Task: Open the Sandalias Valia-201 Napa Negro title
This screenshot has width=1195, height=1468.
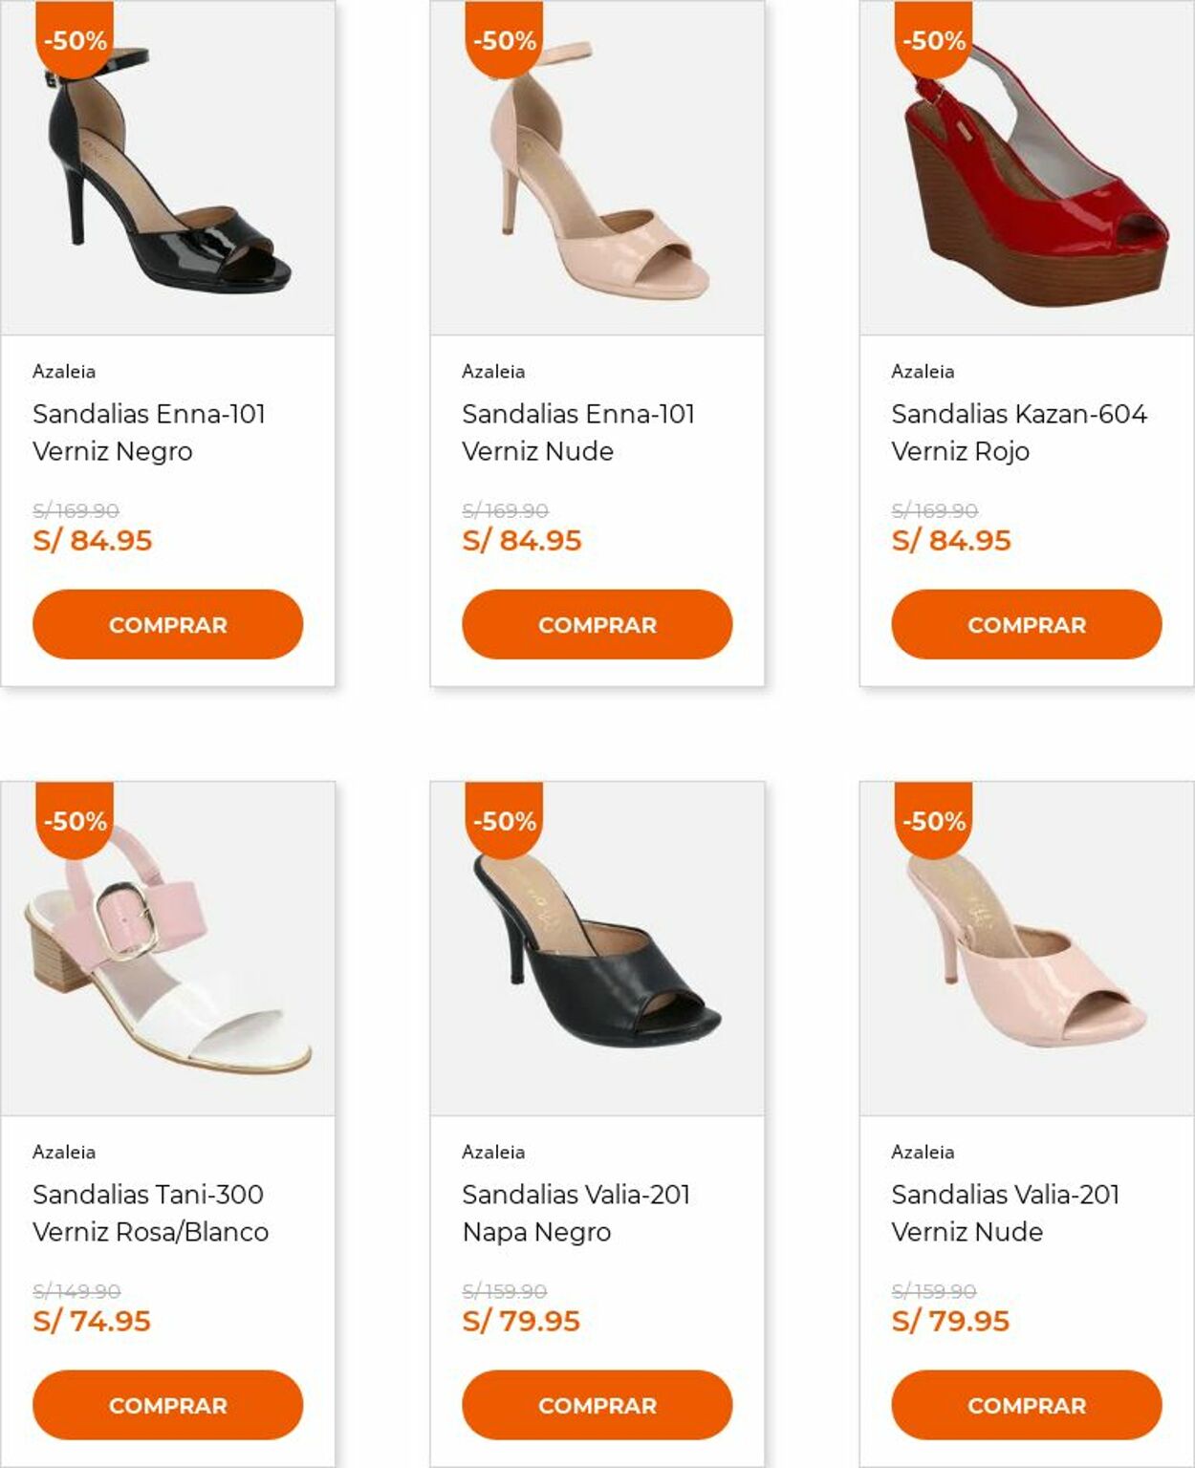Action: click(576, 1213)
